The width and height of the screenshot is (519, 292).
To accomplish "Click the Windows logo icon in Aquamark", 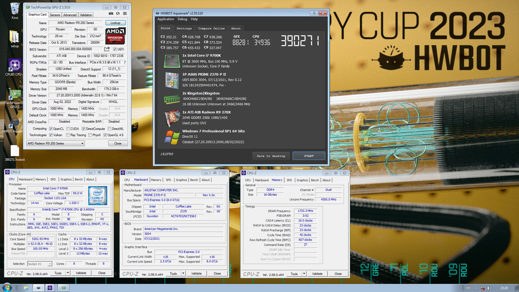I will [172, 137].
